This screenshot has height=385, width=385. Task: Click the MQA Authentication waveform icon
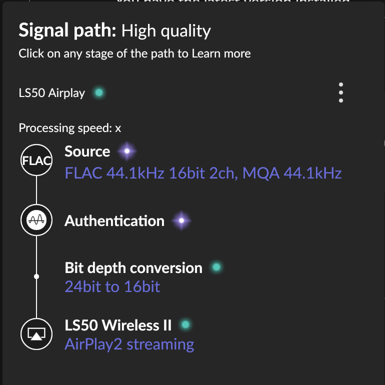[x=36, y=220]
